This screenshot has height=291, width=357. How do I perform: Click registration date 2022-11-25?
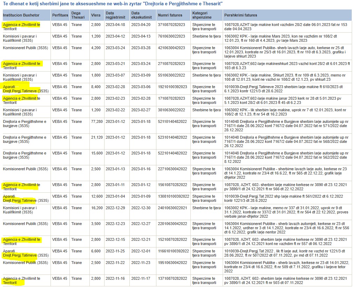pyautogui.click(x=115, y=251)
